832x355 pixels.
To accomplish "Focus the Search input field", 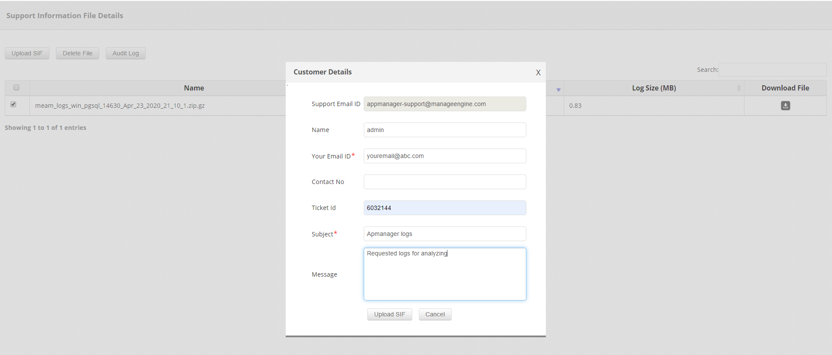I will [x=772, y=70].
